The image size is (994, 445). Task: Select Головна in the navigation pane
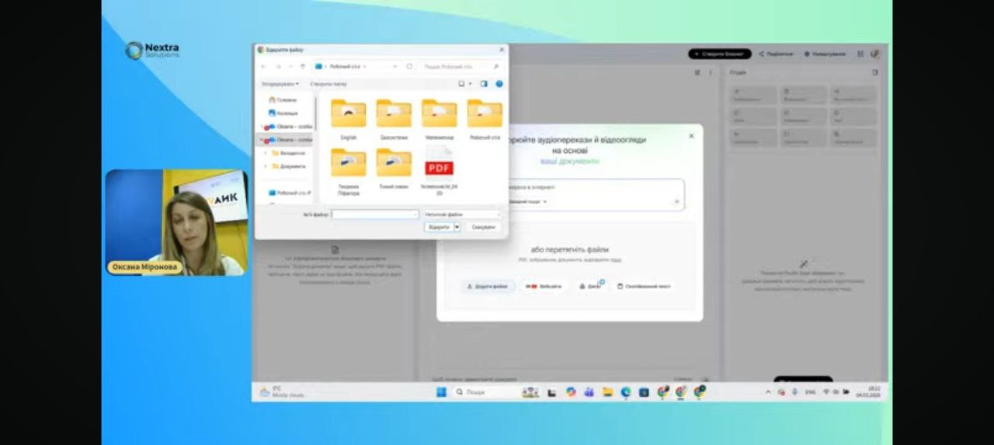286,100
